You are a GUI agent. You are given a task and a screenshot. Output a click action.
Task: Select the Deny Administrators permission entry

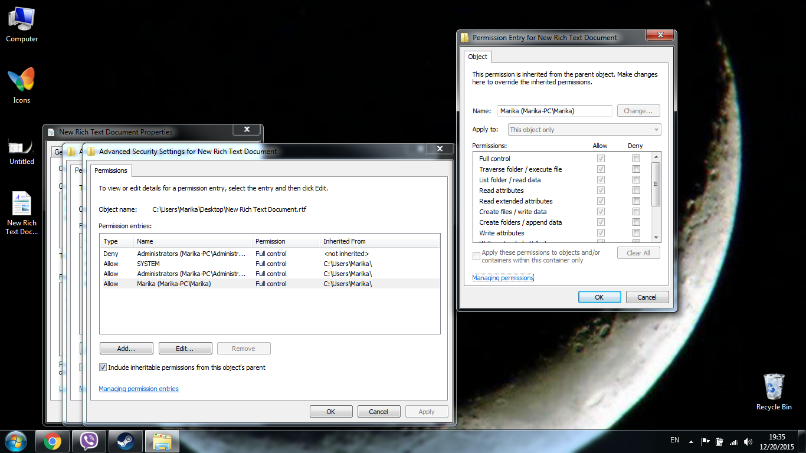(x=270, y=254)
